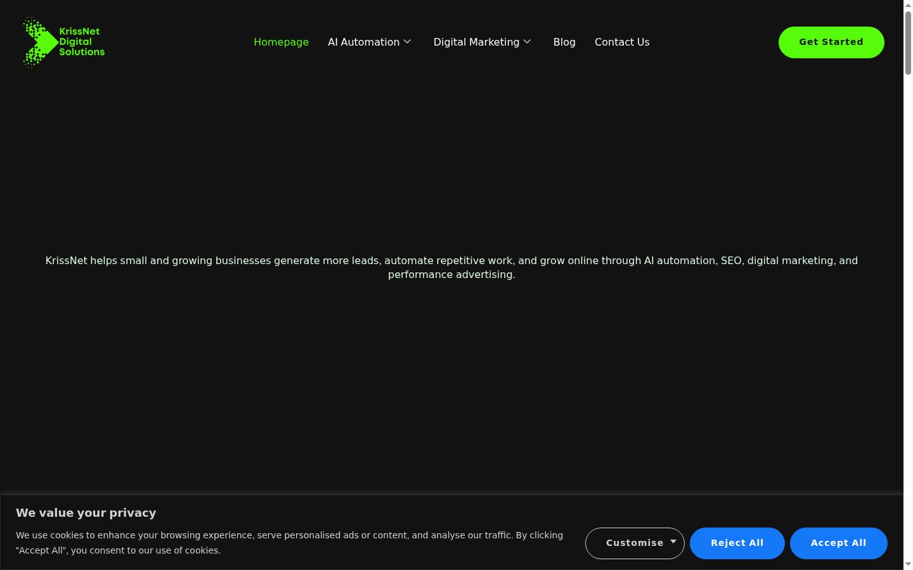Accept all cookies
The image size is (913, 570).
click(839, 543)
